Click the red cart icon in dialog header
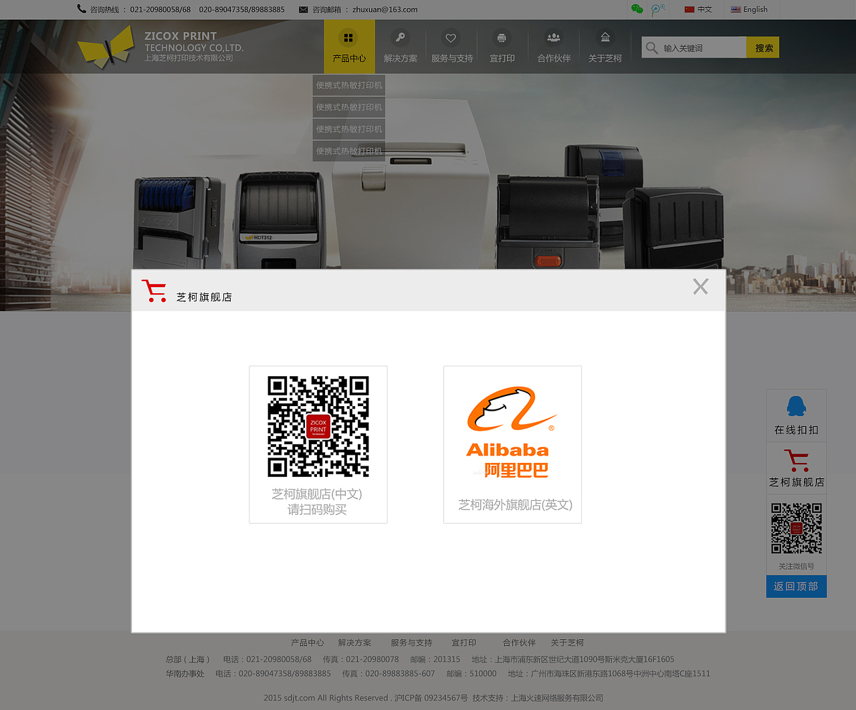This screenshot has width=856, height=710. click(154, 291)
